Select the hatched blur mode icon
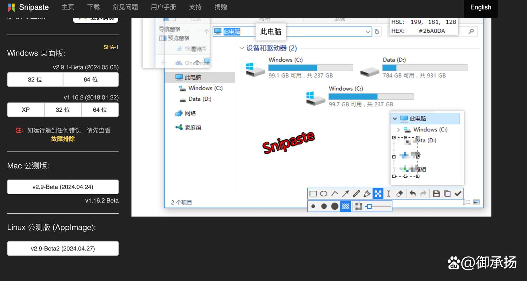 346,206
